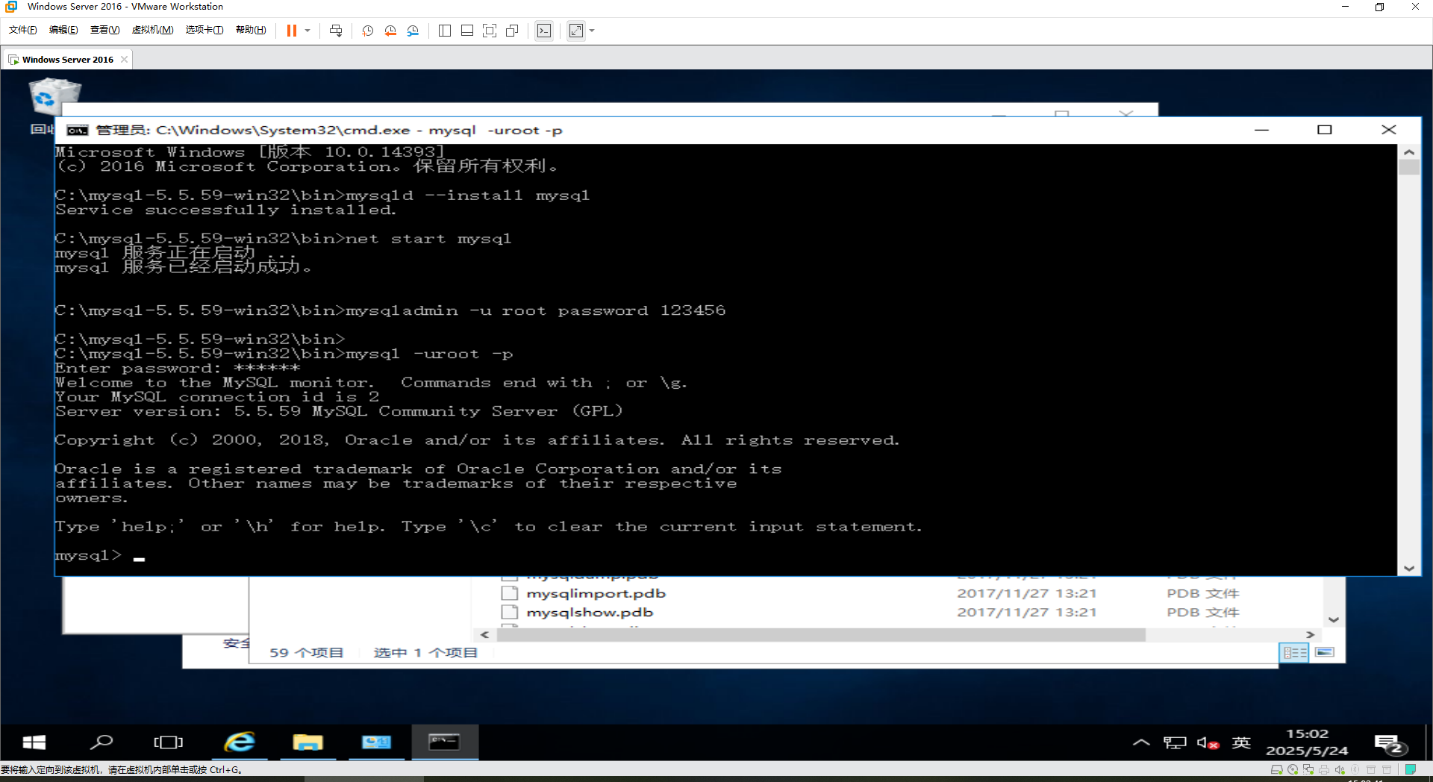Enter VMware full screen mode
The width and height of the screenshot is (1433, 782).
click(x=490, y=31)
